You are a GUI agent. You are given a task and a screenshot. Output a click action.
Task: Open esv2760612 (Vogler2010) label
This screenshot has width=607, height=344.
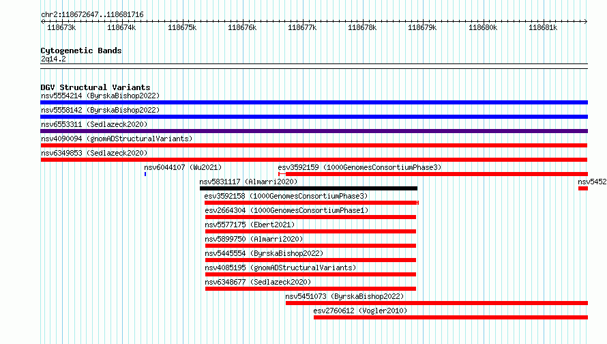coord(360,311)
